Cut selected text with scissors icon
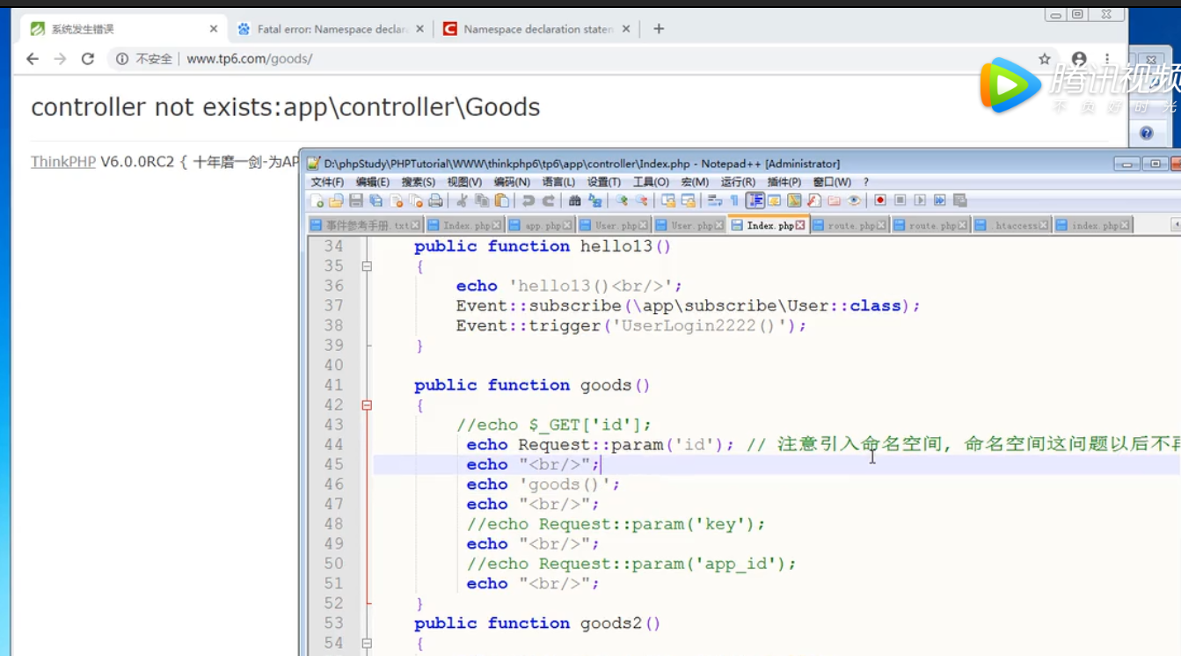1181x656 pixels. (462, 200)
